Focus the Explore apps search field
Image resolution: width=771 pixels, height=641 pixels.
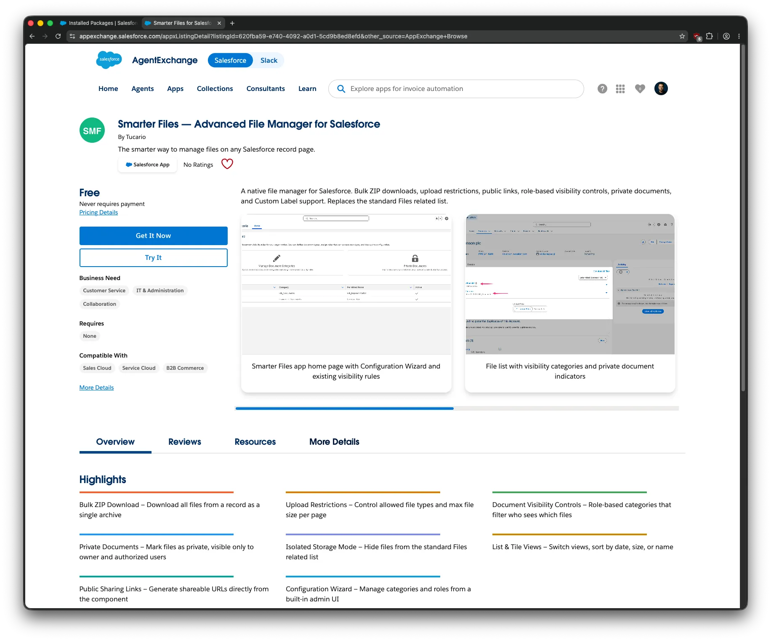click(x=456, y=89)
